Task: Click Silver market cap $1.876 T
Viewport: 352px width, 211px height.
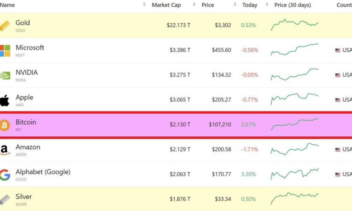Action: click(180, 199)
